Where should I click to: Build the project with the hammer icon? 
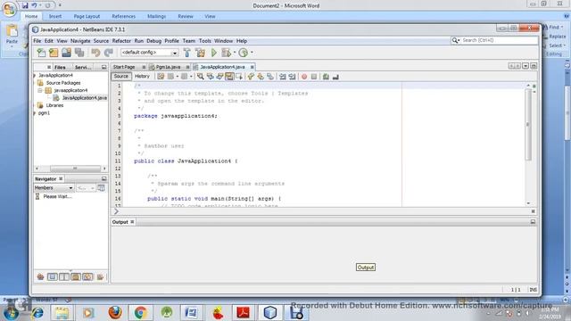pyautogui.click(x=186, y=53)
